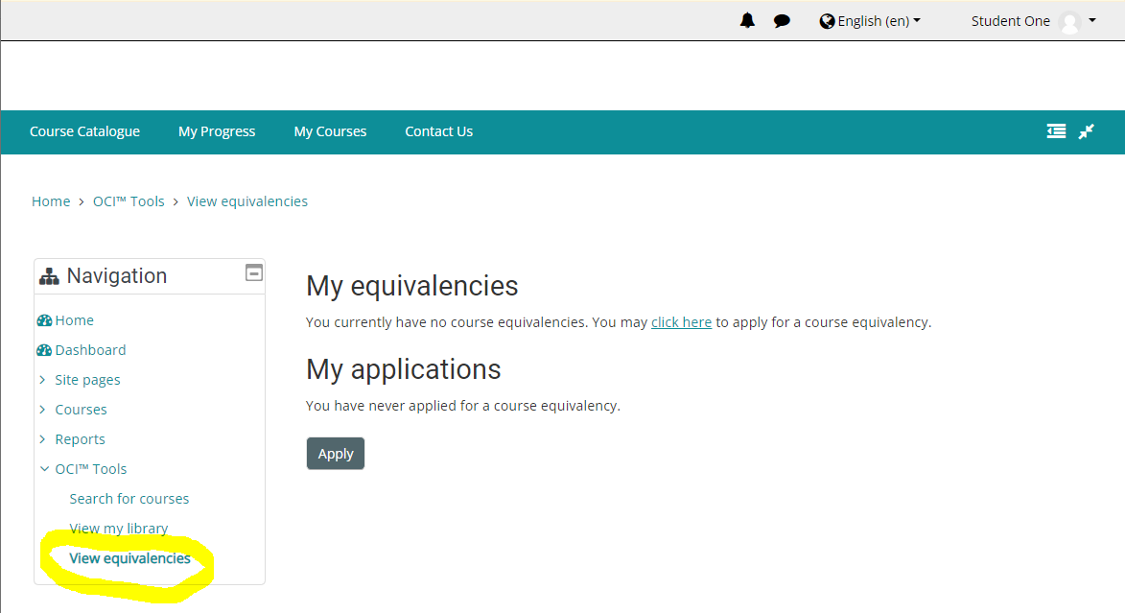Open the user menu dropdown arrow
This screenshot has width=1125, height=613.
(x=1092, y=20)
